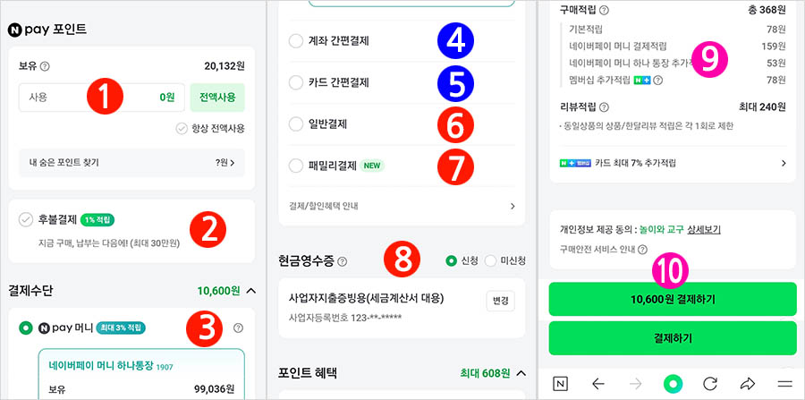Click help icon beside N pay 머니

[x=238, y=328]
